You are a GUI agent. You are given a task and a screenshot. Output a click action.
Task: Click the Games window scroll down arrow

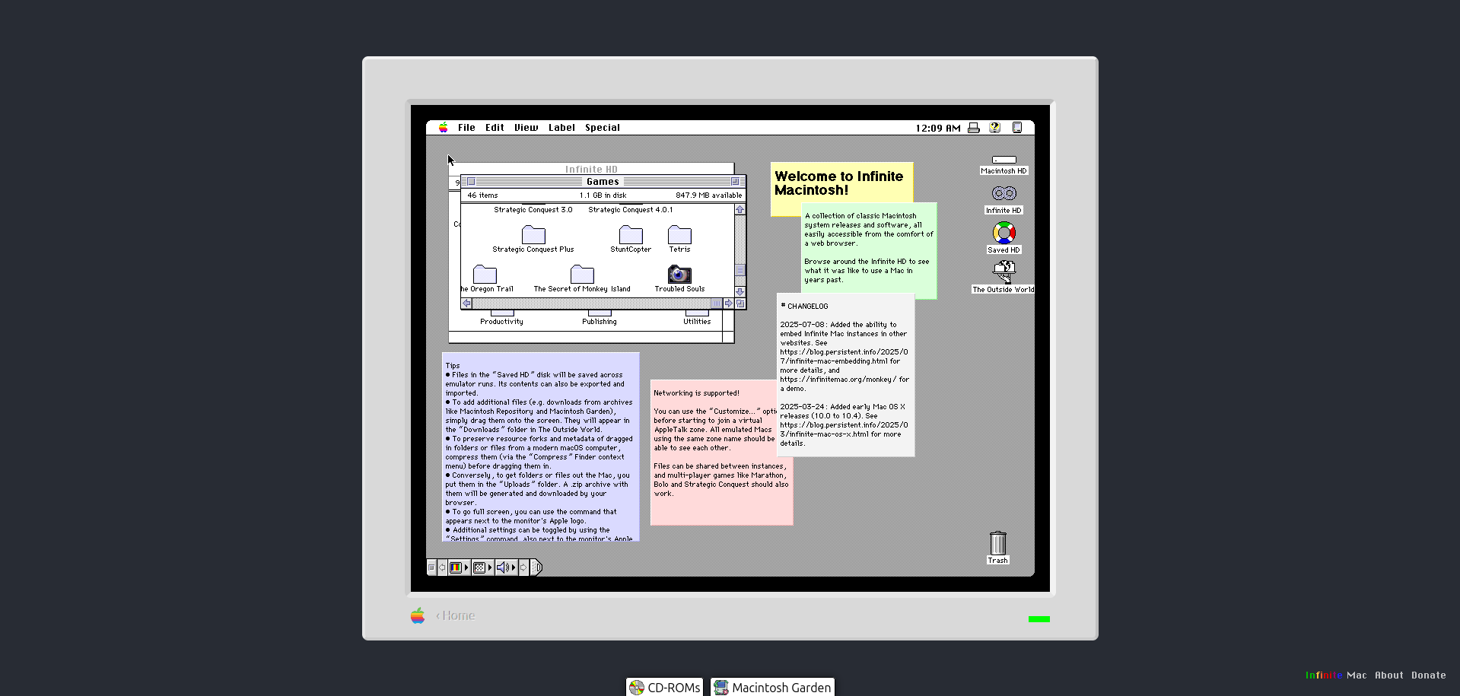(740, 292)
